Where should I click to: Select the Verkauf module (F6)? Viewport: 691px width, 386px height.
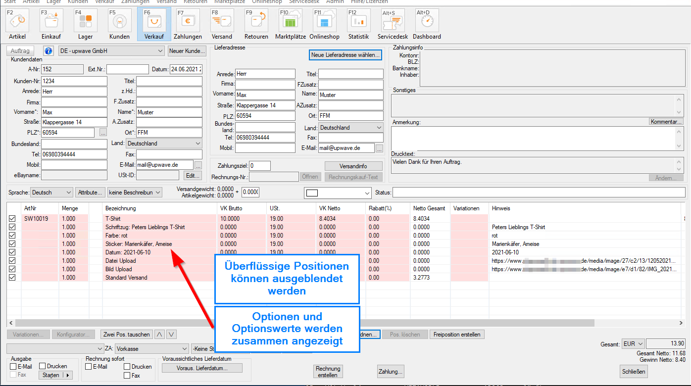(154, 25)
